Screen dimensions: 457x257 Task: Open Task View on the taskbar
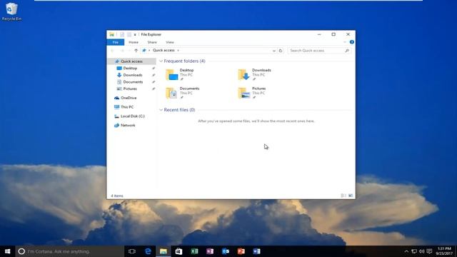click(x=132, y=251)
